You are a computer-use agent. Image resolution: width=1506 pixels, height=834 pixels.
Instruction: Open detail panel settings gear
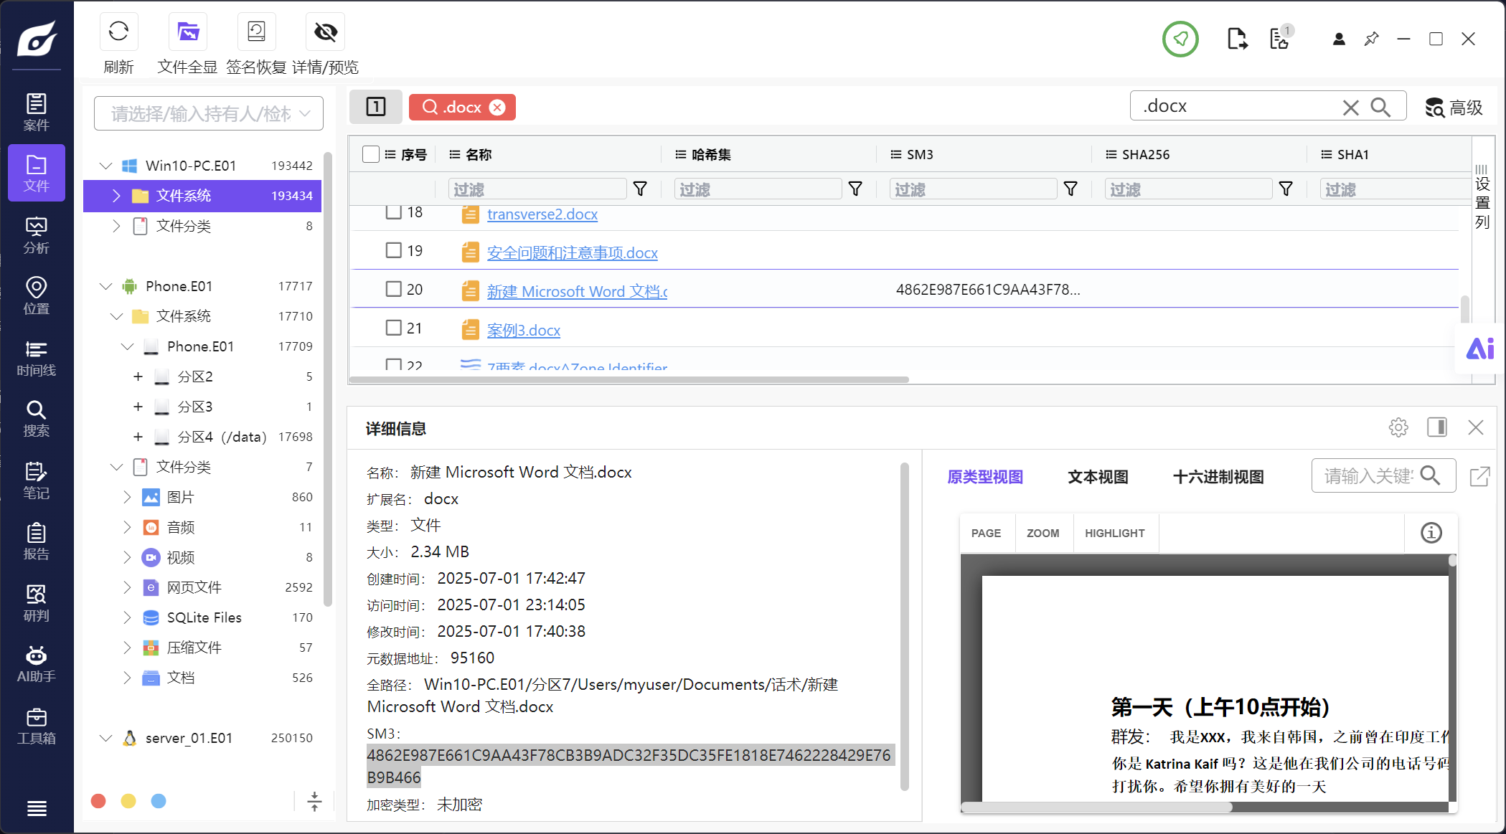point(1398,427)
